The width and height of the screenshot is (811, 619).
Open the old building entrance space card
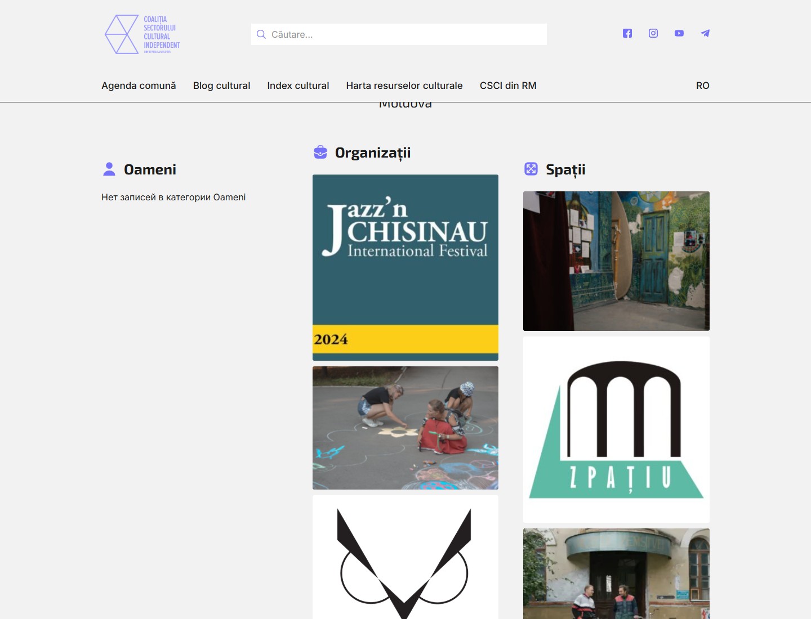(x=616, y=573)
